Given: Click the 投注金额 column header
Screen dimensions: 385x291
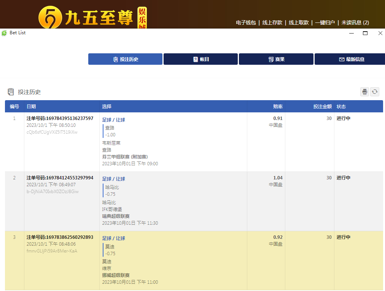Looking at the screenshot, I should tap(322, 106).
